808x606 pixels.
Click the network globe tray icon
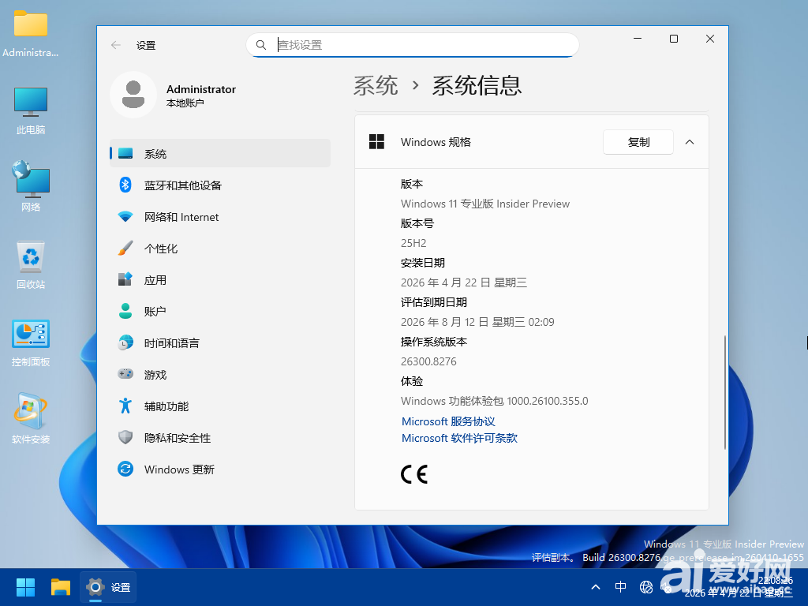click(645, 587)
